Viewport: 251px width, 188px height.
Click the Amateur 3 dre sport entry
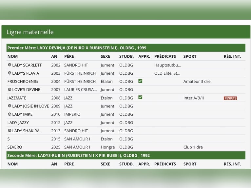(197, 82)
